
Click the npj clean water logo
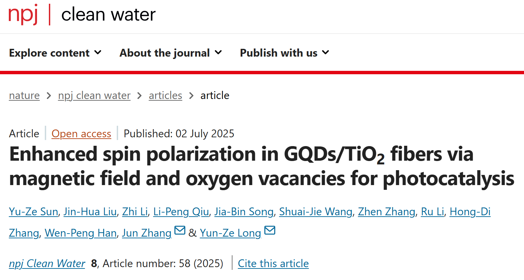[x=82, y=15]
